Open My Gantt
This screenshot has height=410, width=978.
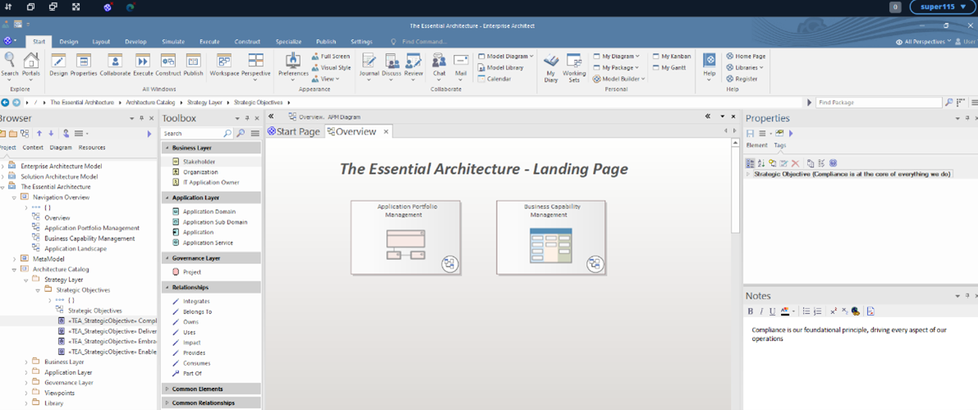tap(669, 67)
